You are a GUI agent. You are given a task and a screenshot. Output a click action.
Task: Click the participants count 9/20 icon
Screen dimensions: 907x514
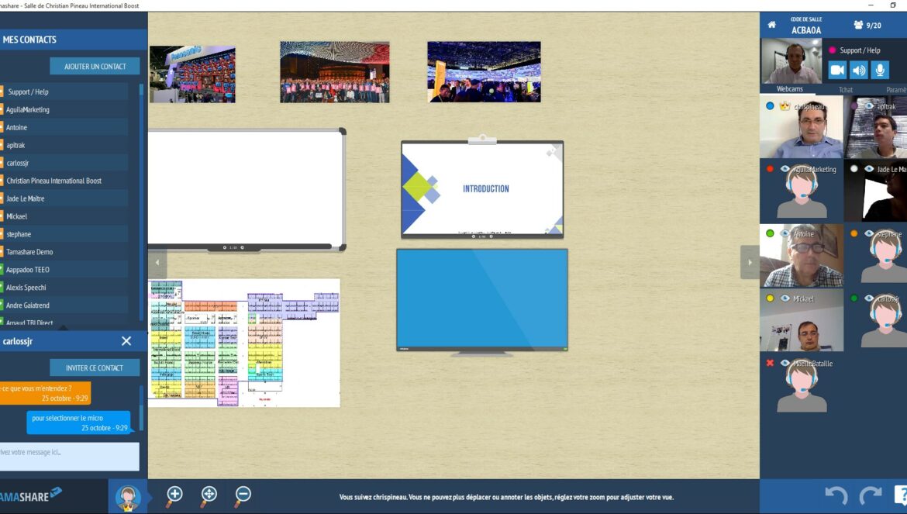point(867,25)
